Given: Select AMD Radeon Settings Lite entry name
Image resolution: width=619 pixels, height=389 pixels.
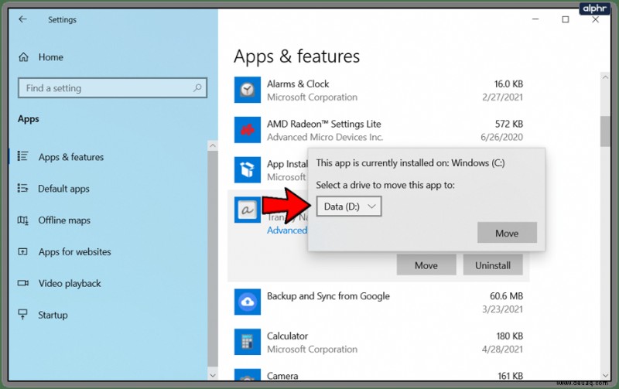Looking at the screenshot, I should tap(324, 124).
